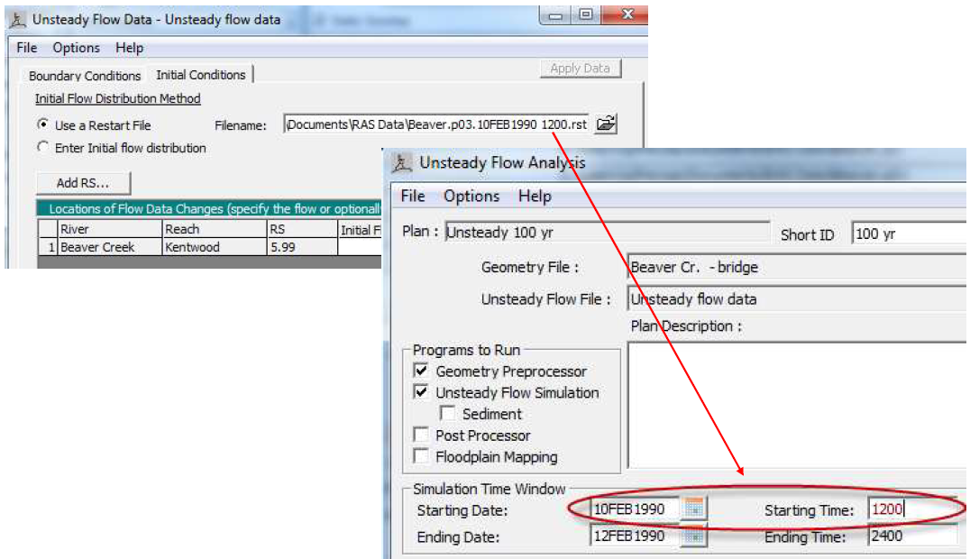This screenshot has height=559, width=970.
Task: Open Options menu in Unsteady Flow Analysis
Action: tap(471, 196)
